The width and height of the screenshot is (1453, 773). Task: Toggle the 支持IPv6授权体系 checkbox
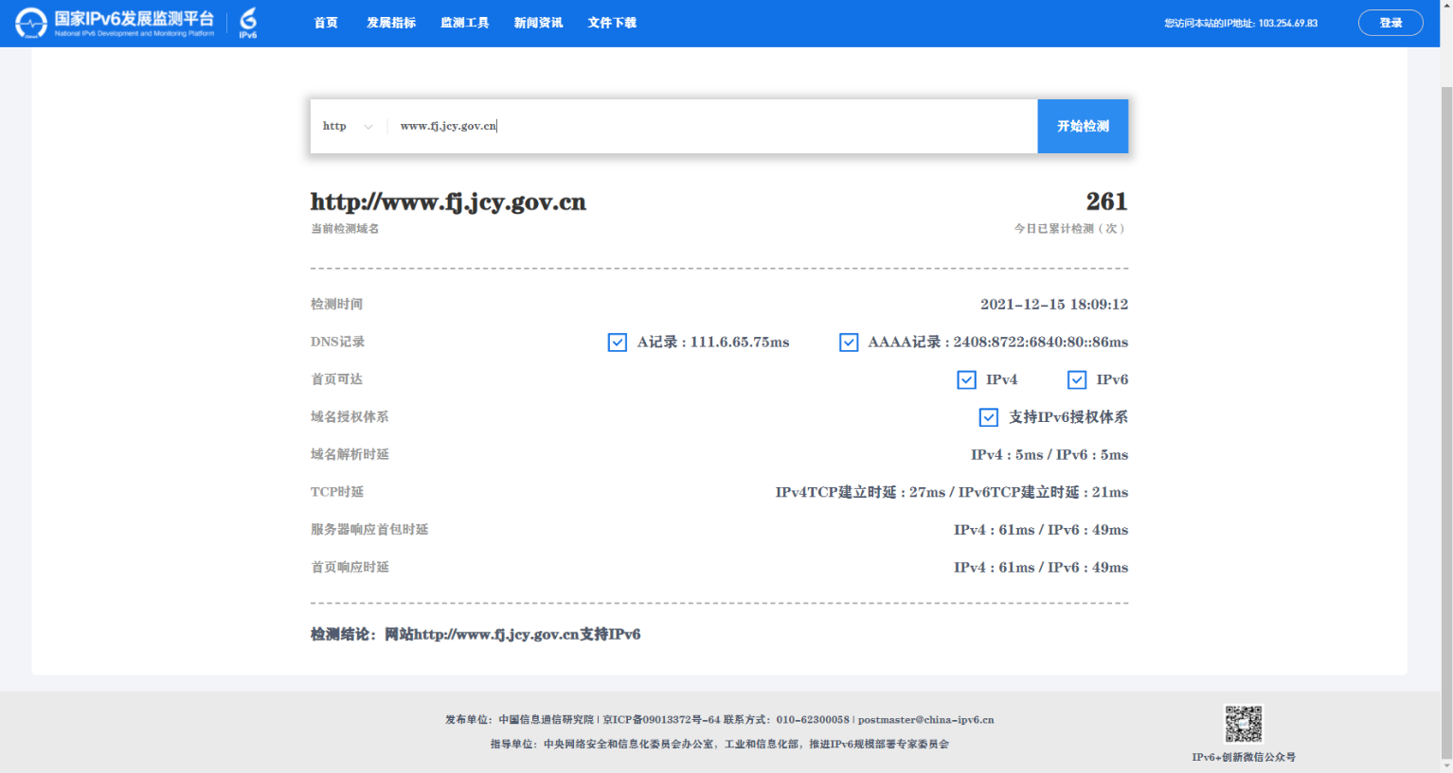[x=989, y=417]
